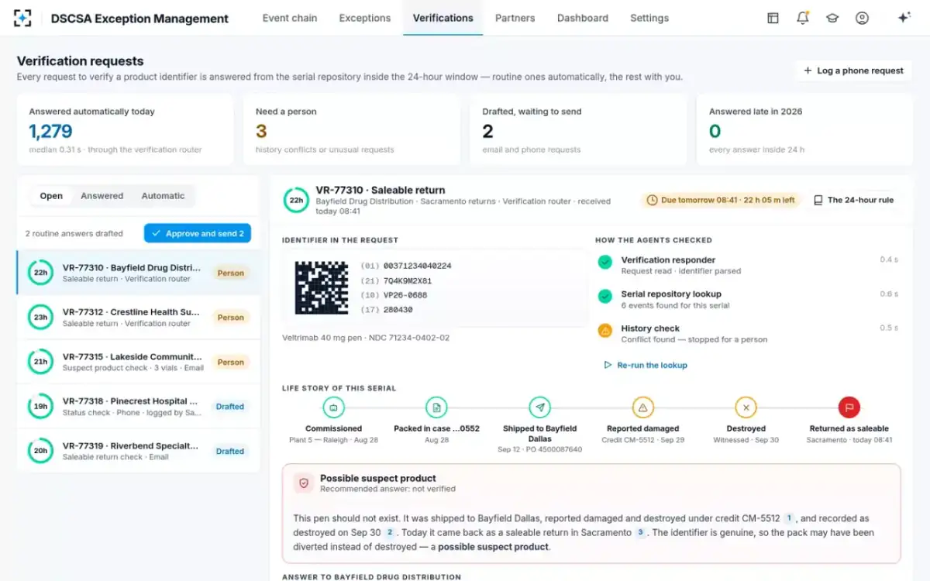The image size is (930, 581).
Task: Switch list to Automatic
Action: pyautogui.click(x=163, y=196)
